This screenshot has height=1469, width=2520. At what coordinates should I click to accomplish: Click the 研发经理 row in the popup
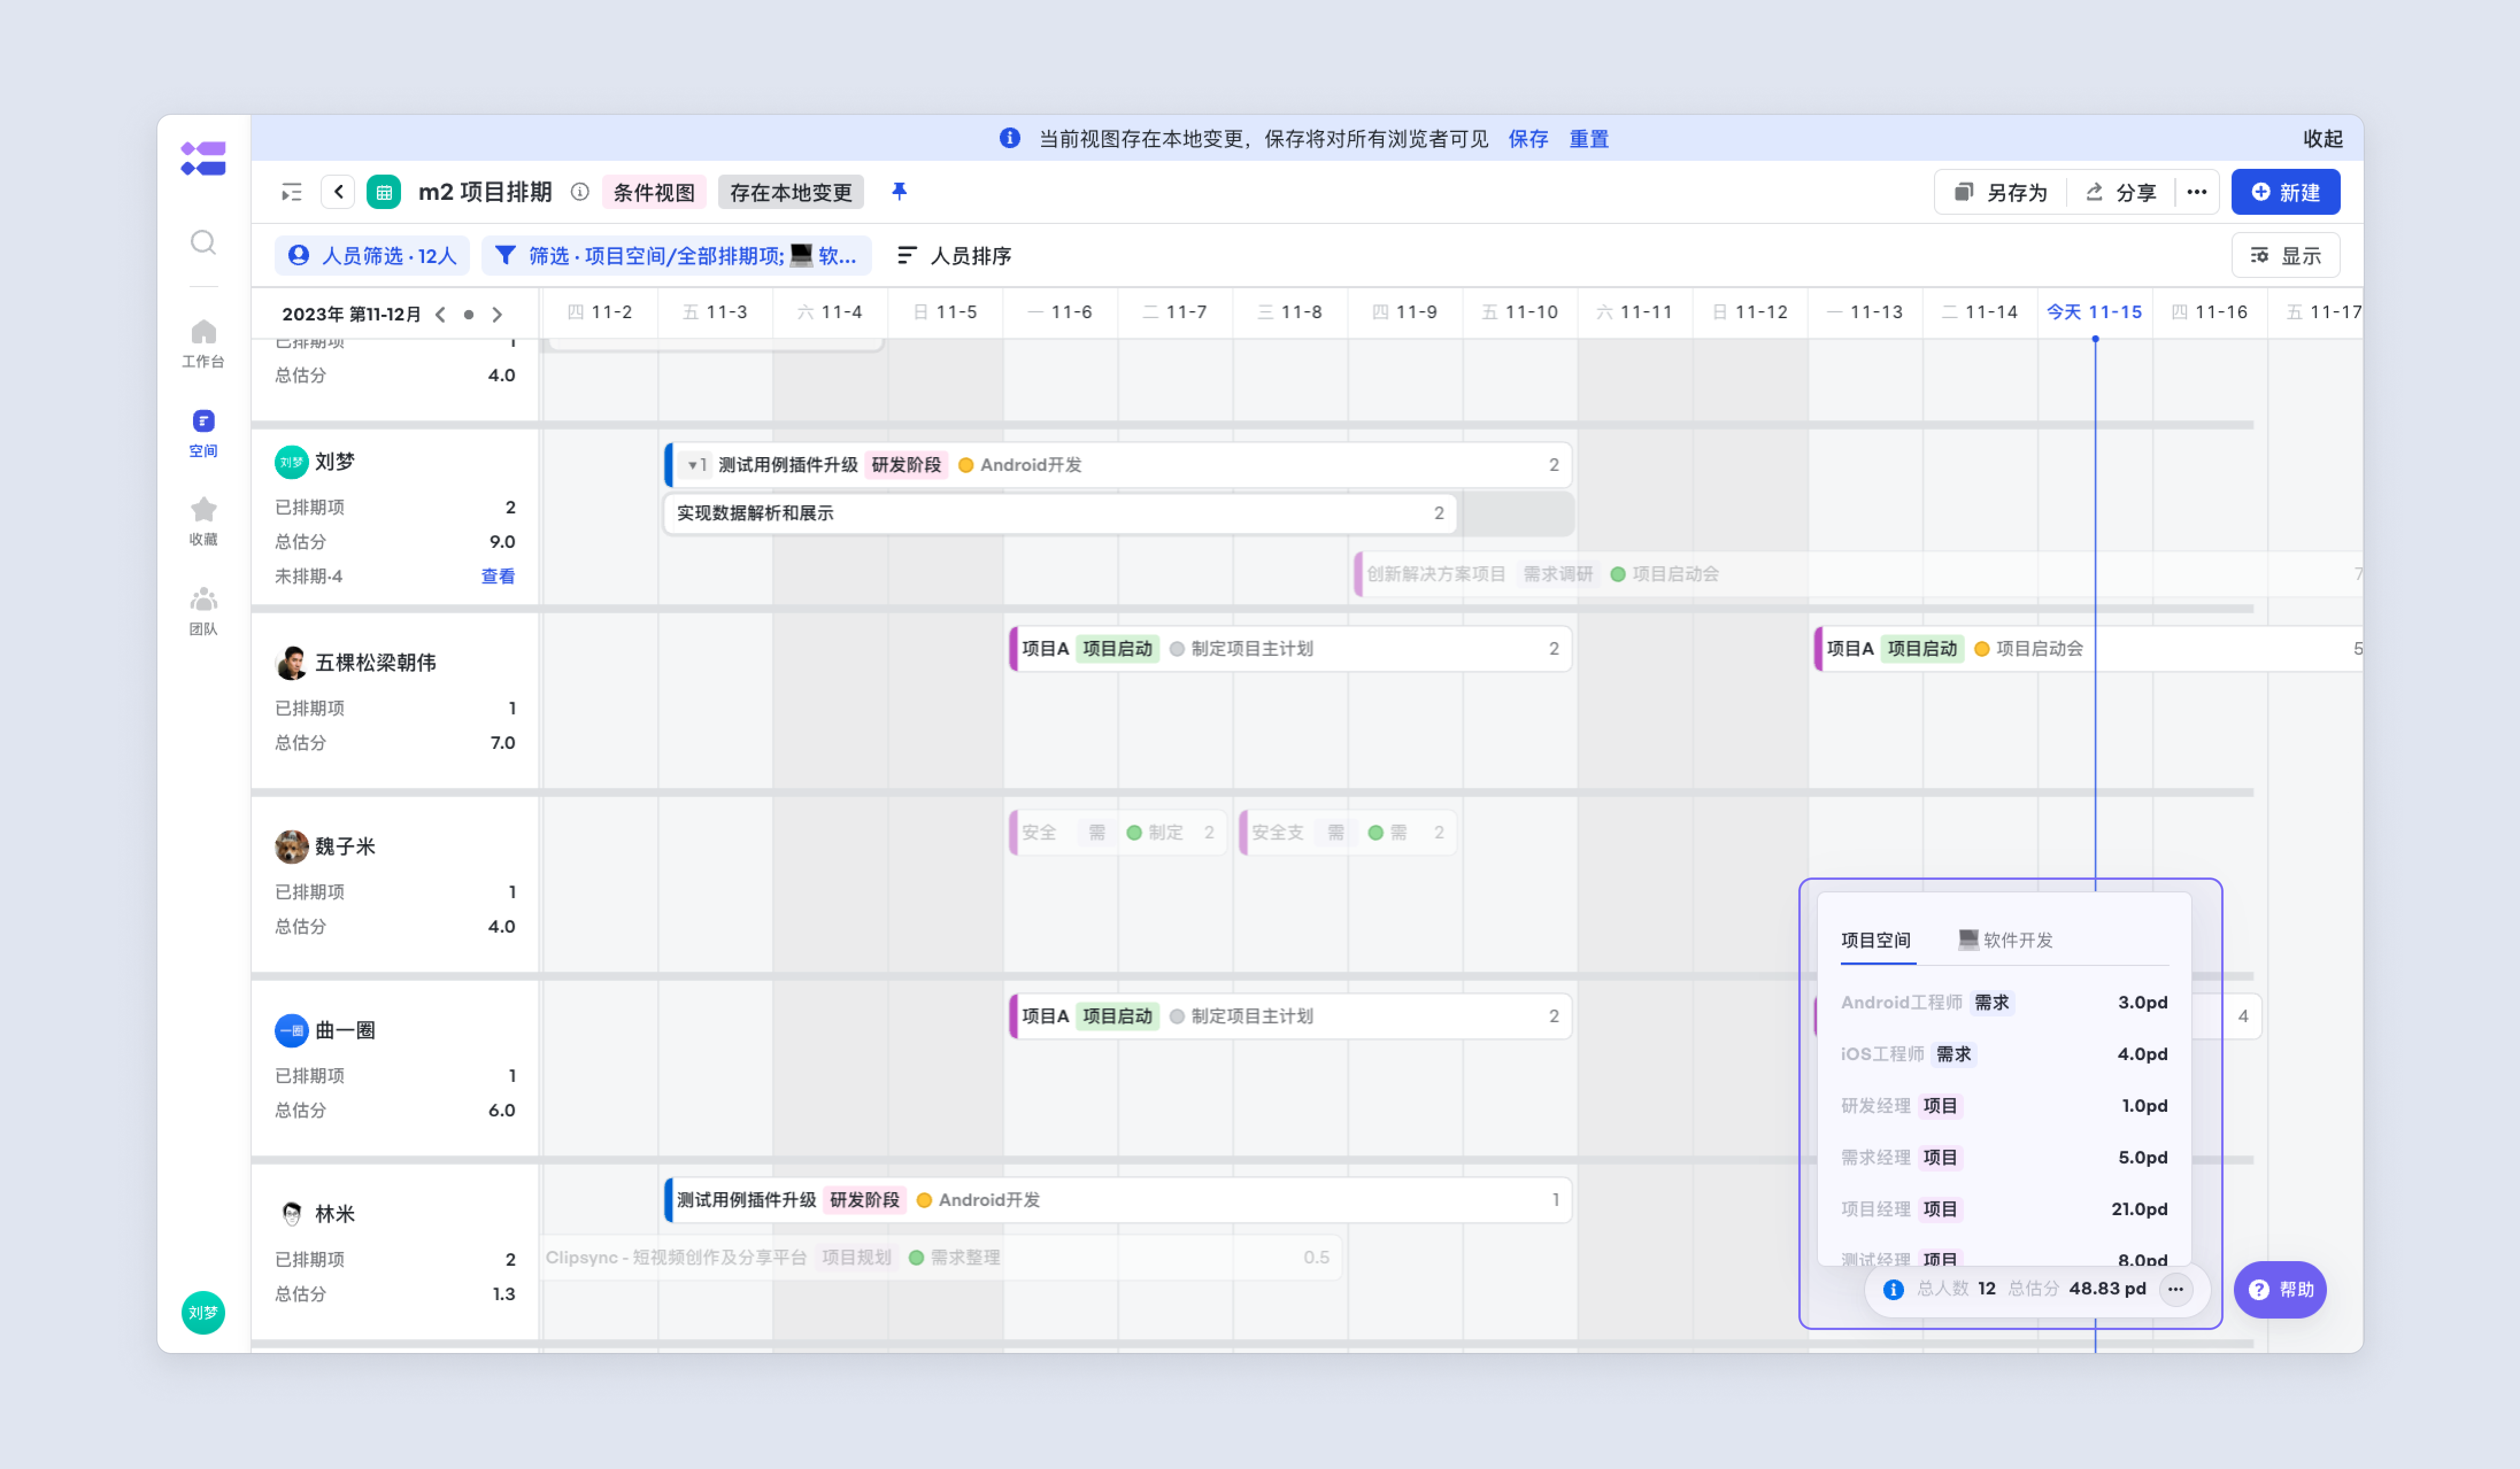point(2004,1106)
